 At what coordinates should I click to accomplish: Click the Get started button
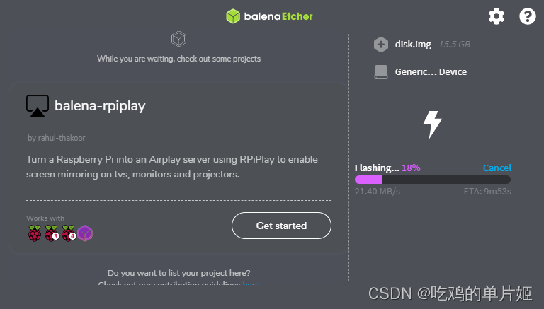pos(281,226)
